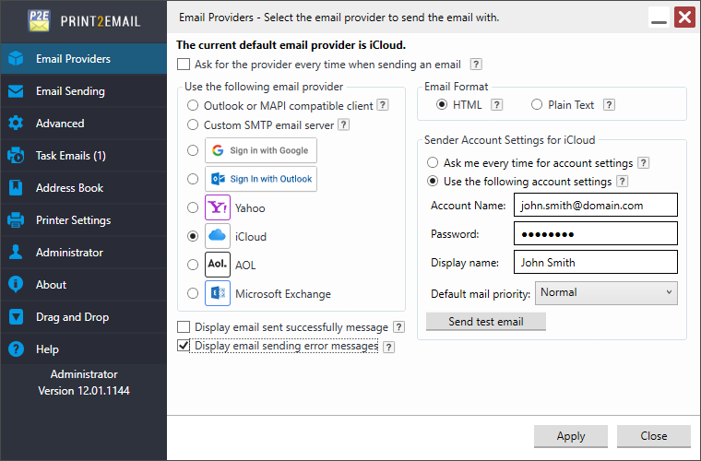Viewport: 701px width, 461px height.
Task: Select the Microsoft Exchange radio button
Action: [193, 293]
